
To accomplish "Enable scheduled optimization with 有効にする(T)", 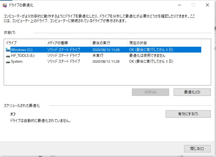I will pyautogui.click(x=188, y=114).
